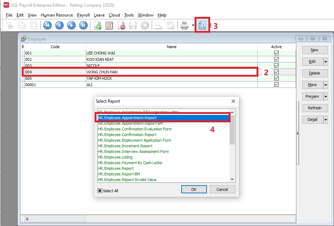Screen dimensions: 334x226
Task: Go to the next record using toolbar arrow
Action: pos(71,25)
